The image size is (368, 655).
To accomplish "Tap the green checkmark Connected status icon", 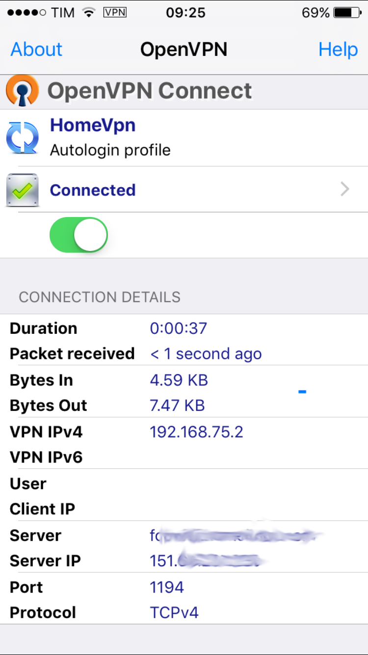I will 23,190.
